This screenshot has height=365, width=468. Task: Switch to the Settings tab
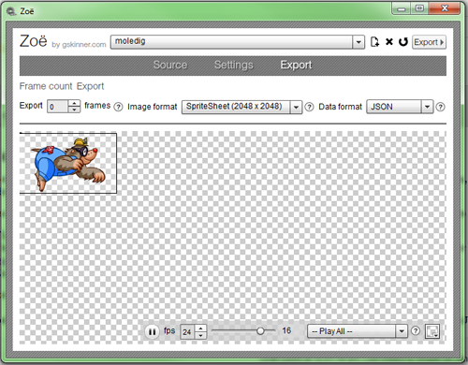234,65
